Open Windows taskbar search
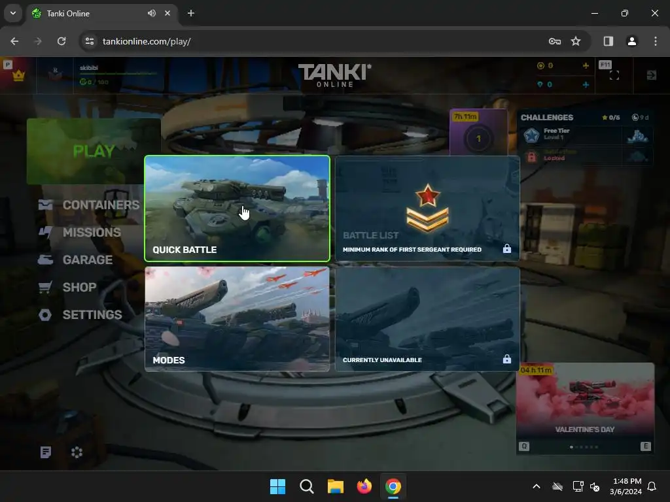The height and width of the screenshot is (502, 670). coord(307,486)
